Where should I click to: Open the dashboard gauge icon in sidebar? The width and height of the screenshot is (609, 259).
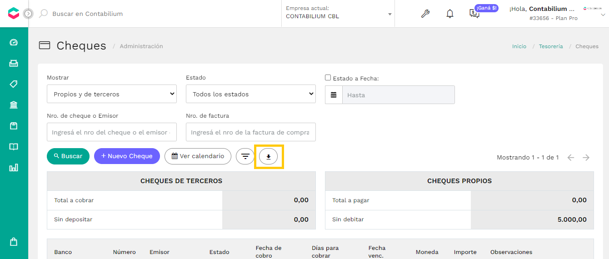coord(14,42)
